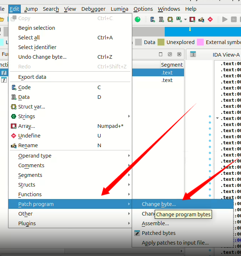Open the Options menu

pos(143,9)
